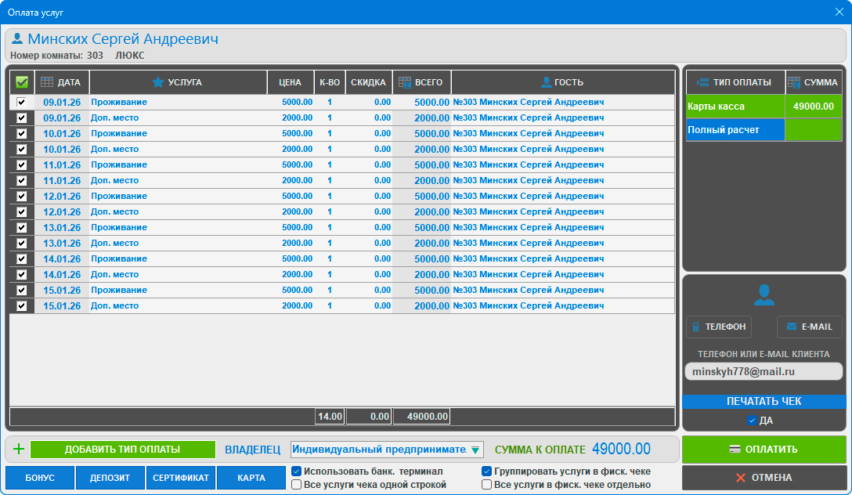Click the date 12.01.26 in Доп. место row

coord(62,212)
